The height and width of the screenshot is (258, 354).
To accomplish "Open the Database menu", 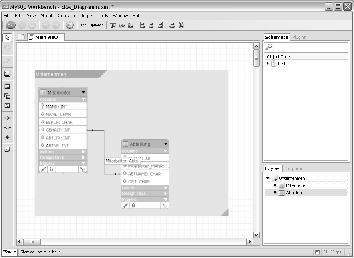I will [x=66, y=16].
